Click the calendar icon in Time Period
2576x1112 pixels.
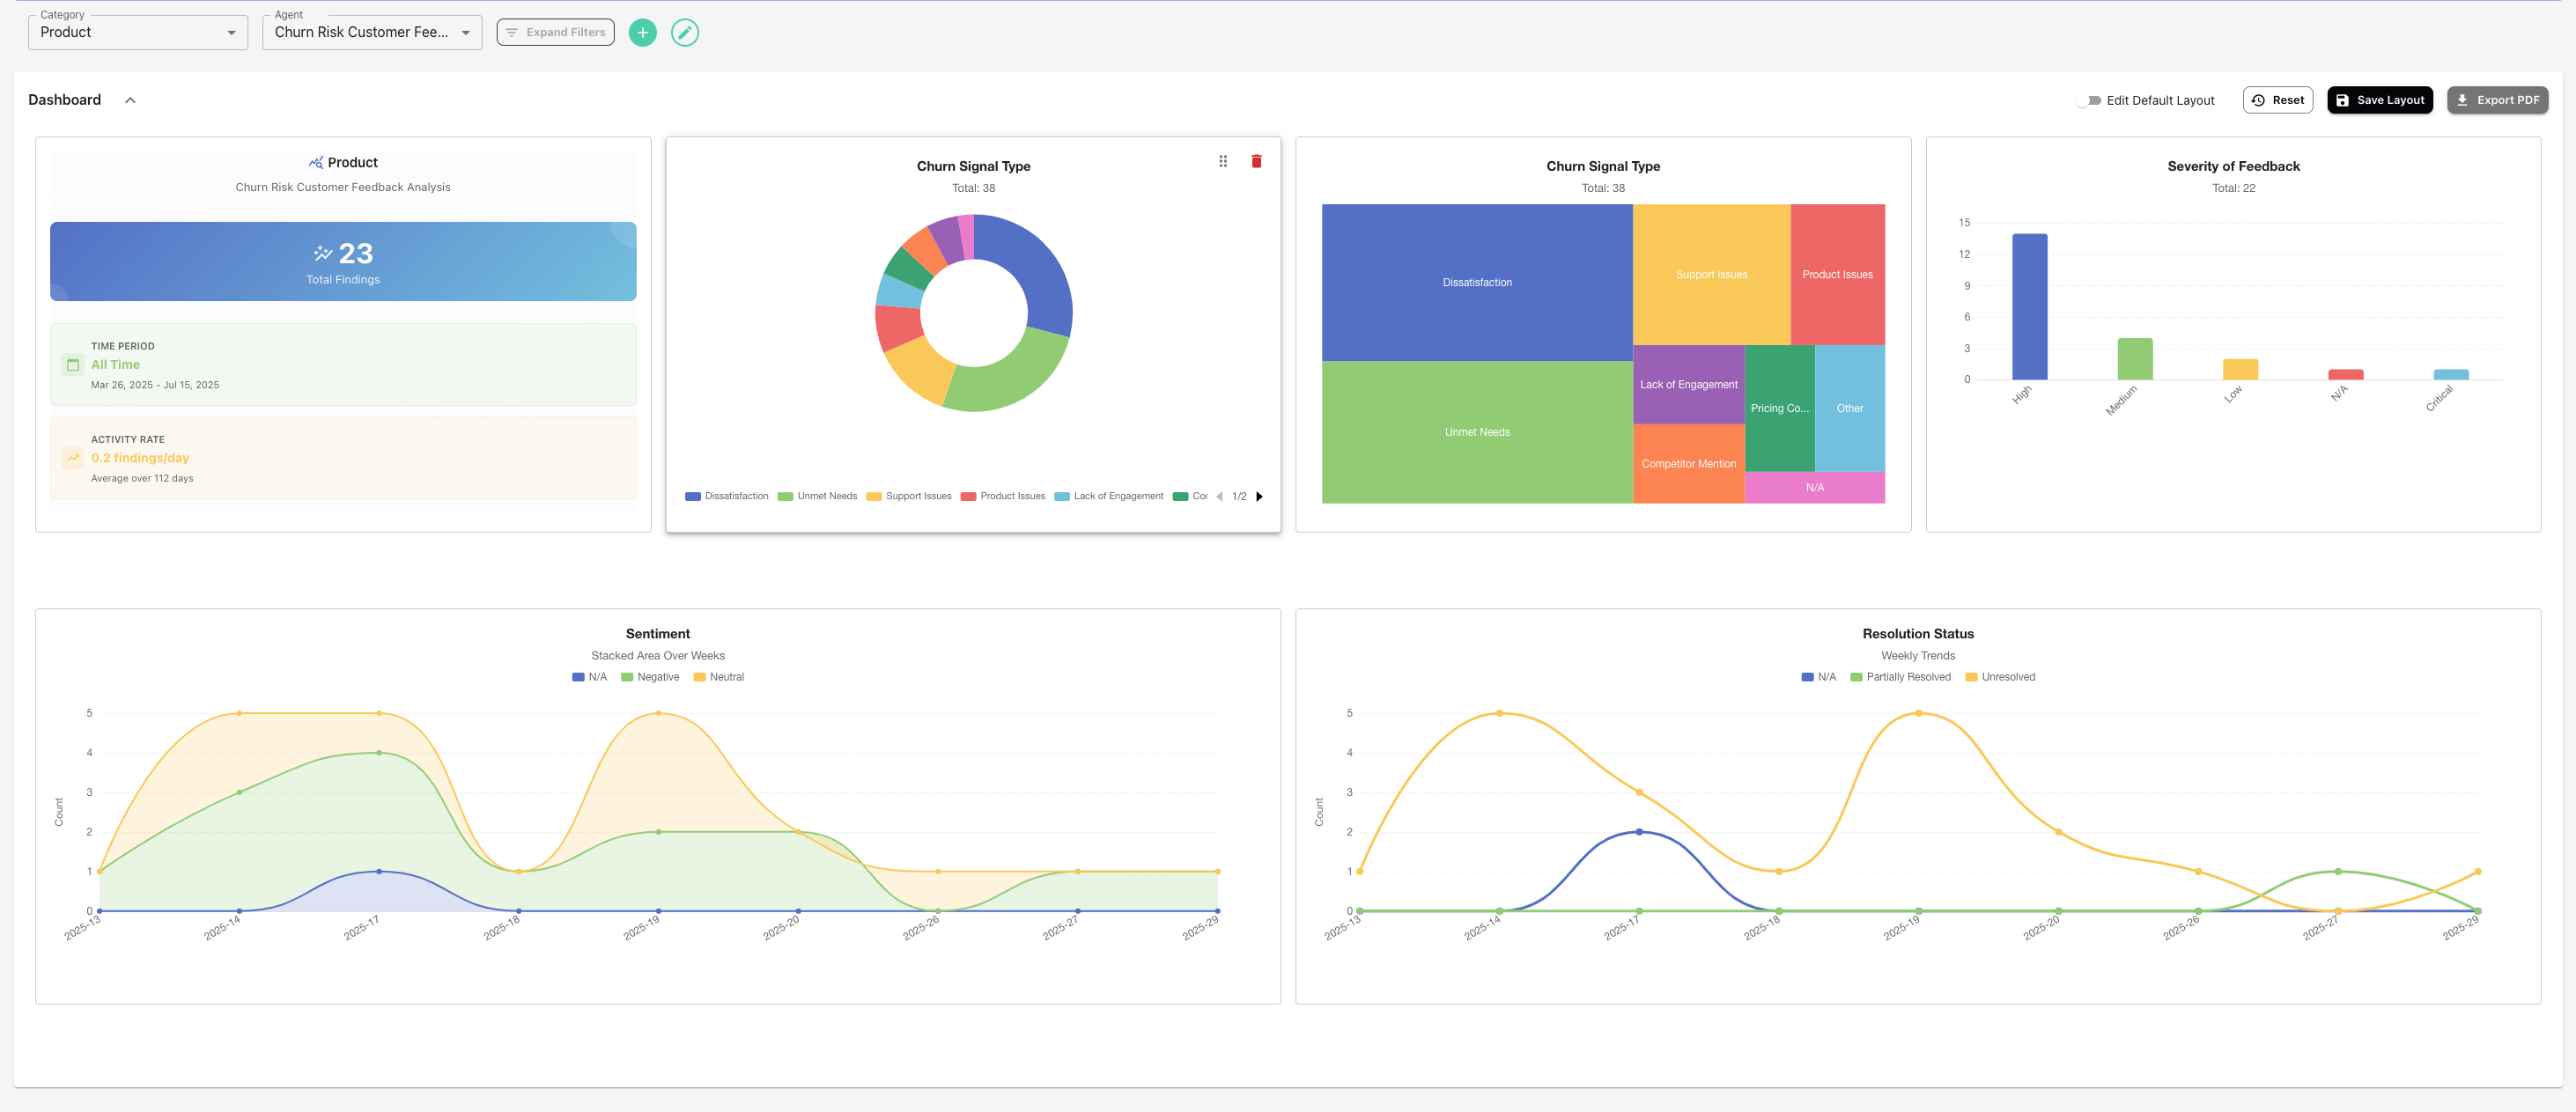click(x=73, y=365)
